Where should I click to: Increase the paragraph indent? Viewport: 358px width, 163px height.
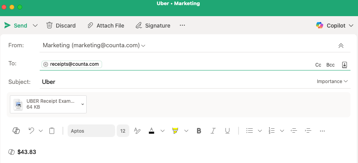click(x=308, y=131)
